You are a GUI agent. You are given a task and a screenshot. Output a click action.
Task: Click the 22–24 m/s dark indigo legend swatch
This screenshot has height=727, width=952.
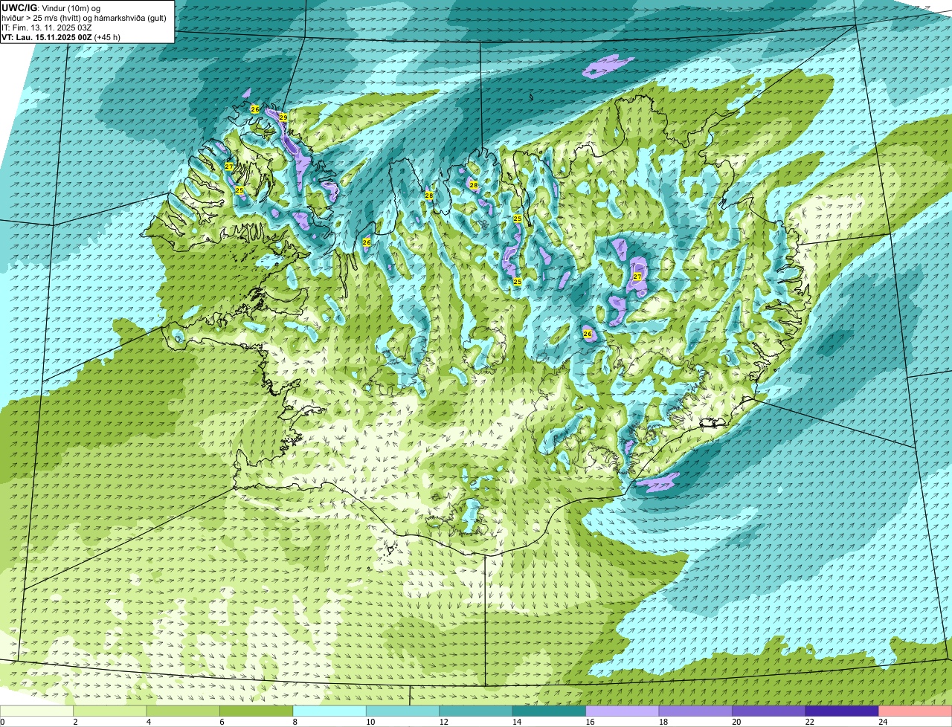point(842,711)
